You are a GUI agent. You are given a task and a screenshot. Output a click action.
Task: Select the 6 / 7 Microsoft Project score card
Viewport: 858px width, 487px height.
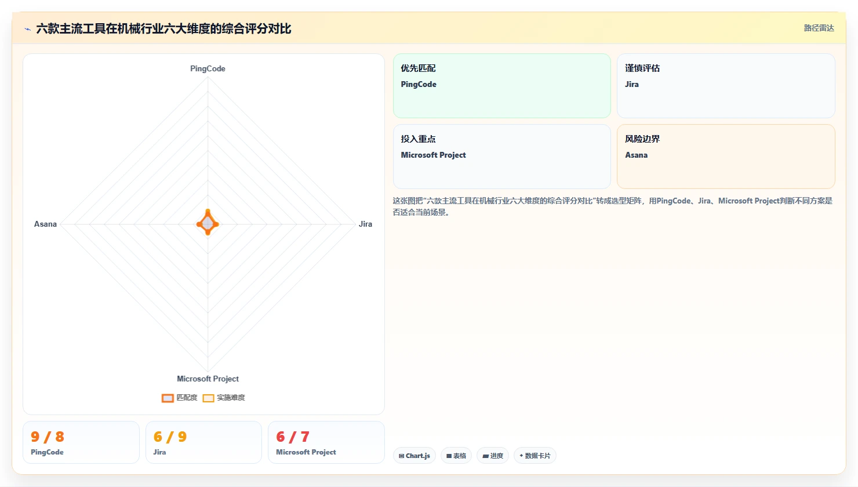pos(326,442)
